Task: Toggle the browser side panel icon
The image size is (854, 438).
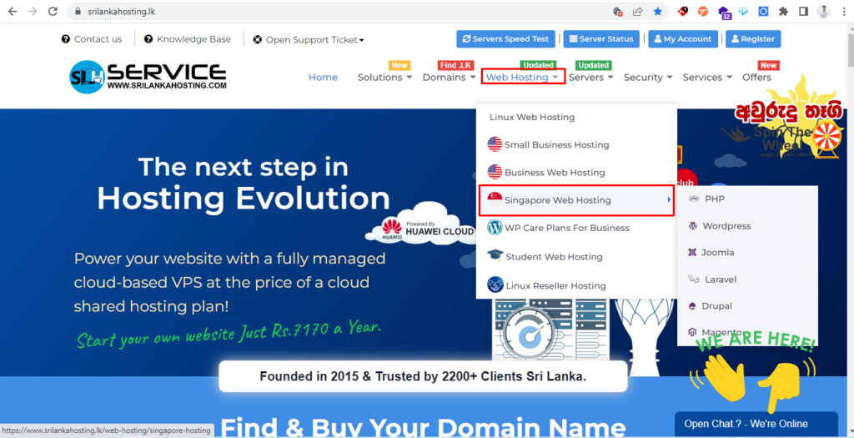Action: pyautogui.click(x=803, y=12)
